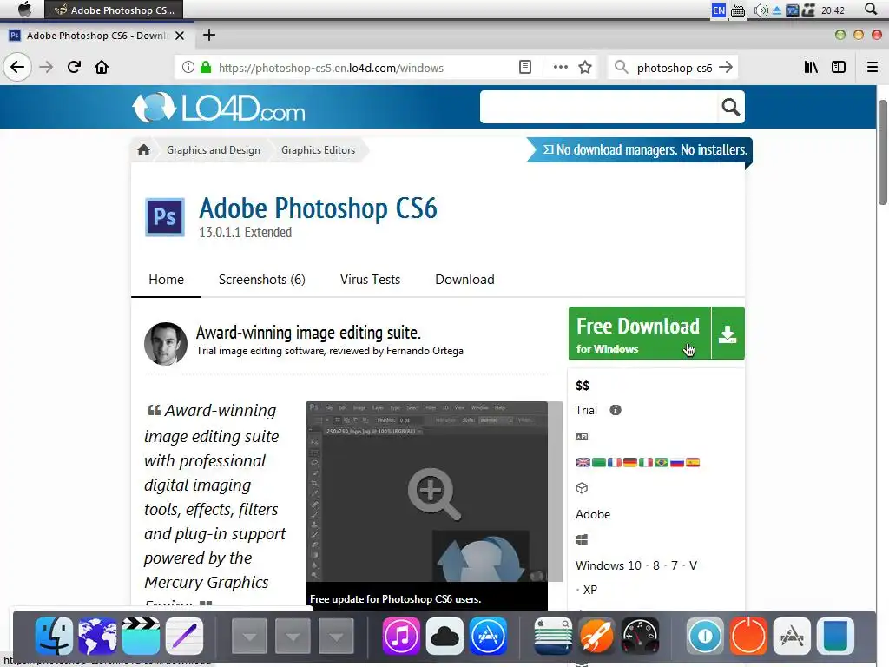Click the Photoshop Ps logo icon
The height and width of the screenshot is (667, 889).
pyautogui.click(x=164, y=216)
